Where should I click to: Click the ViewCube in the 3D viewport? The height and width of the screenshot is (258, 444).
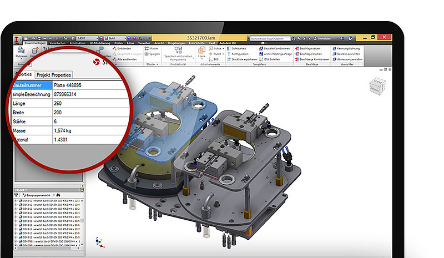tap(377, 87)
